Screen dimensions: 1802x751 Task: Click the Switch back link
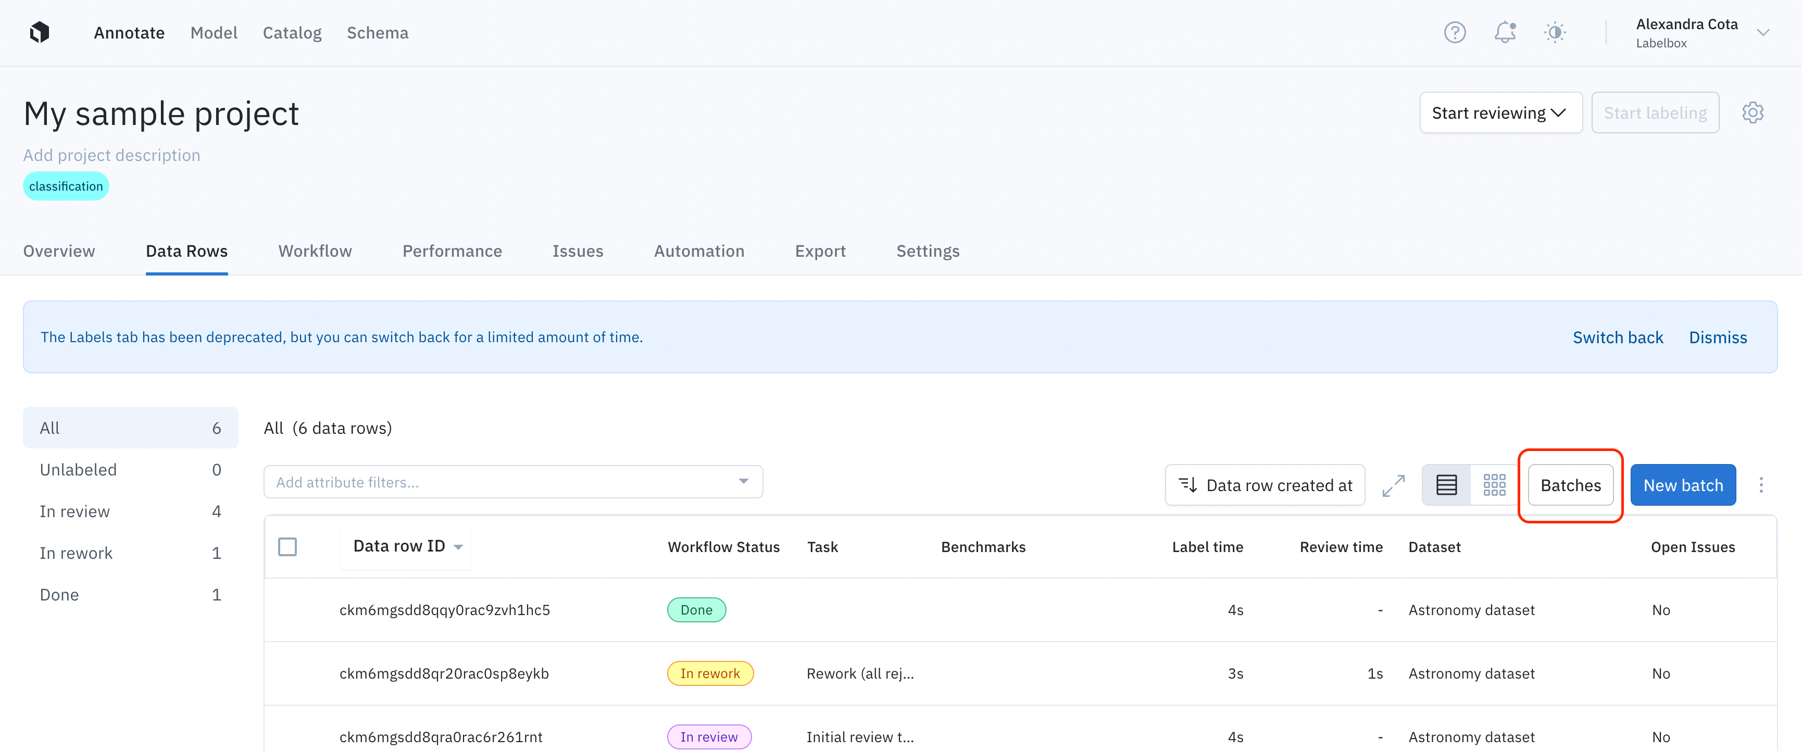[x=1617, y=337]
